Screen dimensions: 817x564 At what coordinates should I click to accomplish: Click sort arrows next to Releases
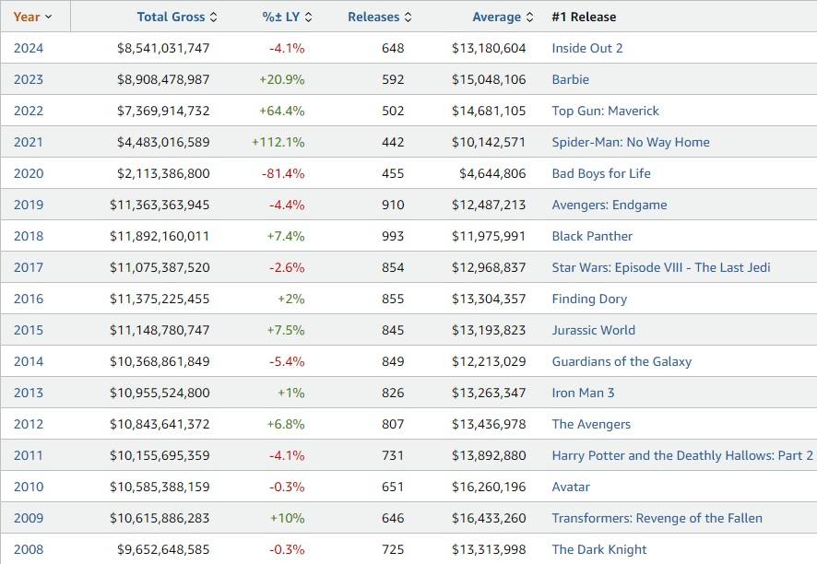[408, 17]
